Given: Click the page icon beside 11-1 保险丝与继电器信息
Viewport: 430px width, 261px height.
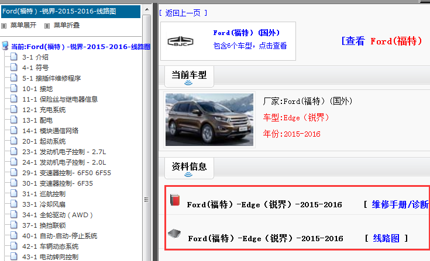Looking at the screenshot, I should coord(13,99).
